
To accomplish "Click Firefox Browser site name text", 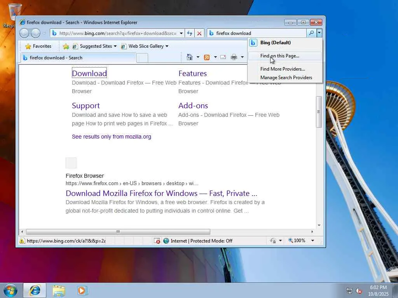I will [85, 176].
